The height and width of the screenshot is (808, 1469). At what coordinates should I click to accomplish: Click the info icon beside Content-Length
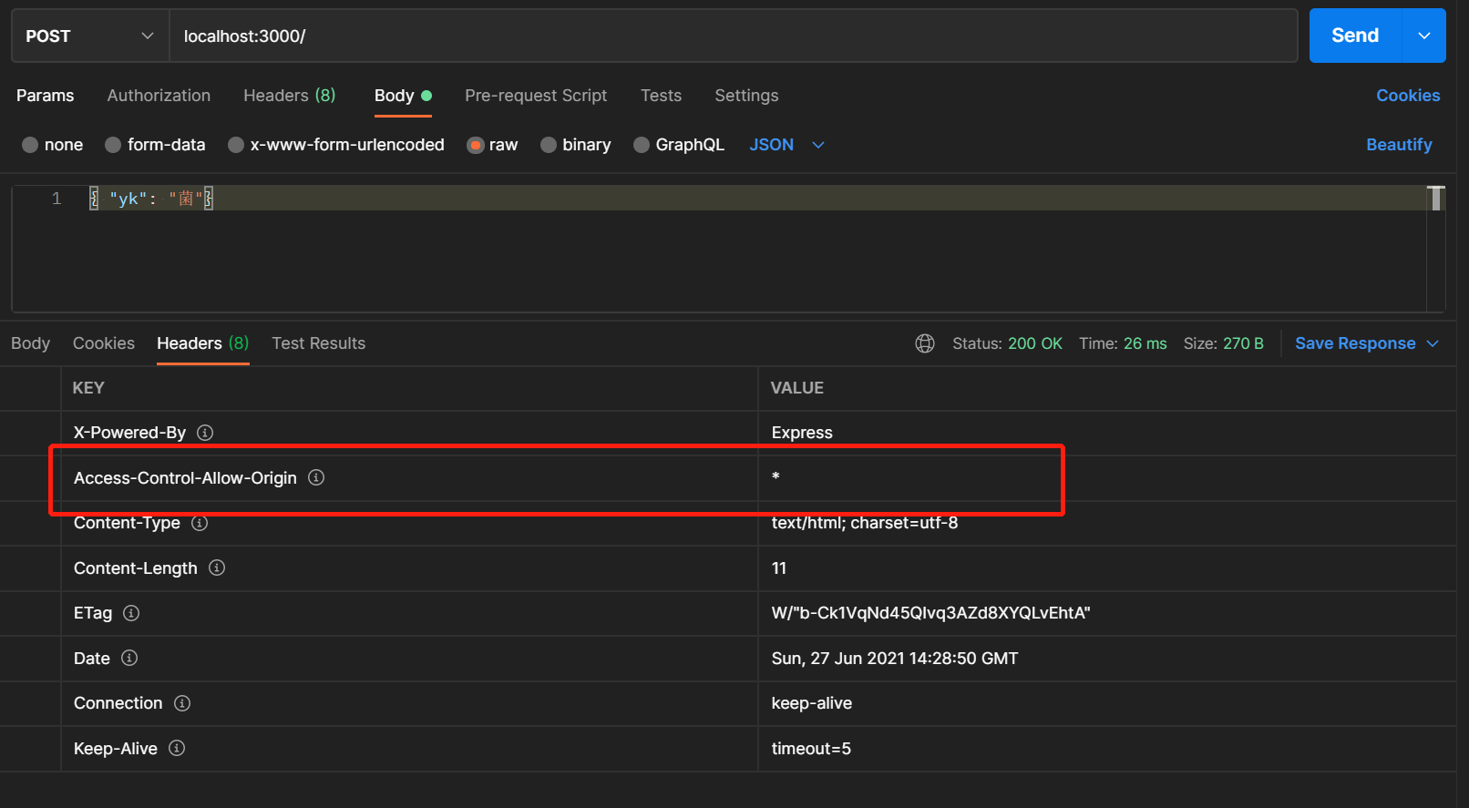[217, 568]
